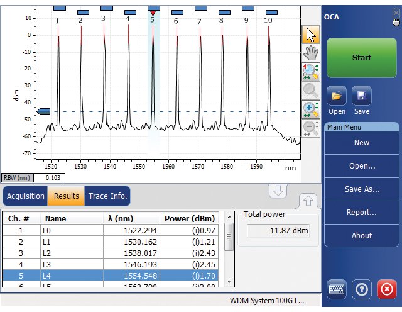The height and width of the screenshot is (312, 402).
Task: Activate the zoom selection magnifier tool
Action: 311,72
